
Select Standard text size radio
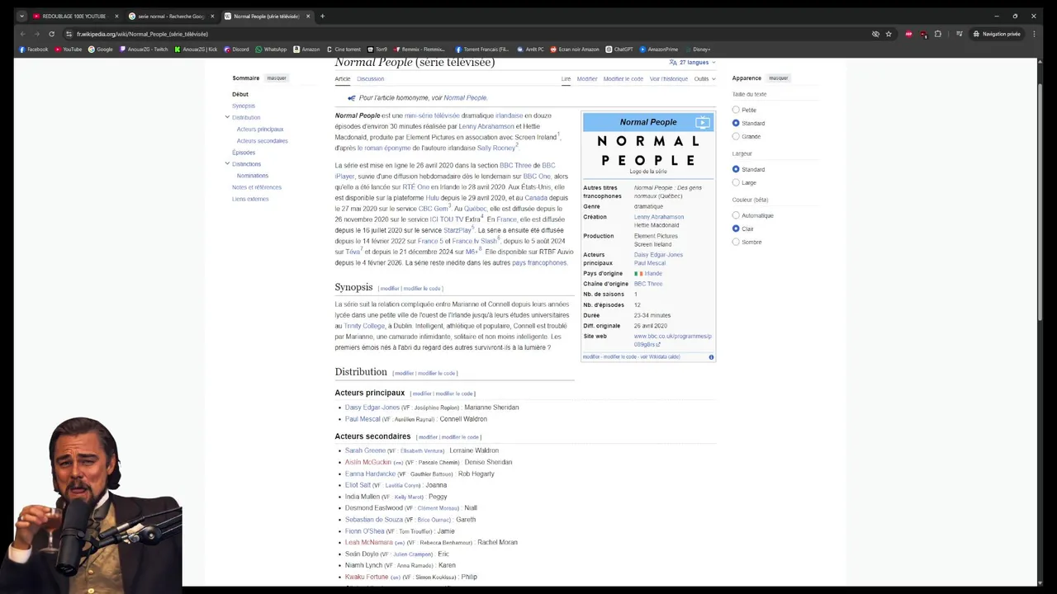736,123
